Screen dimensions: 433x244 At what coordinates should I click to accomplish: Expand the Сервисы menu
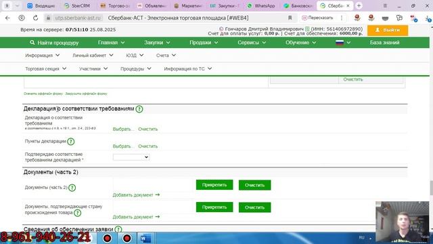[252, 43]
